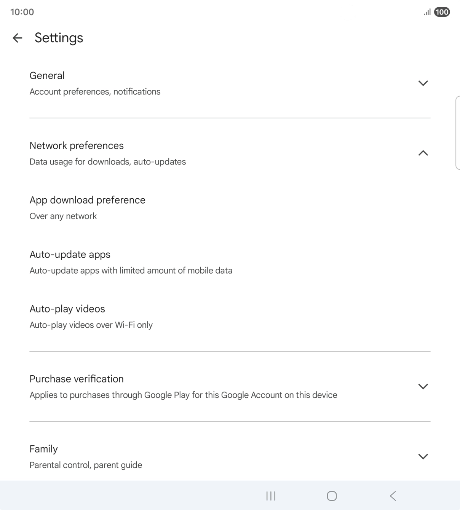Collapse the Network preferences section
The height and width of the screenshot is (510, 460).
(x=423, y=153)
